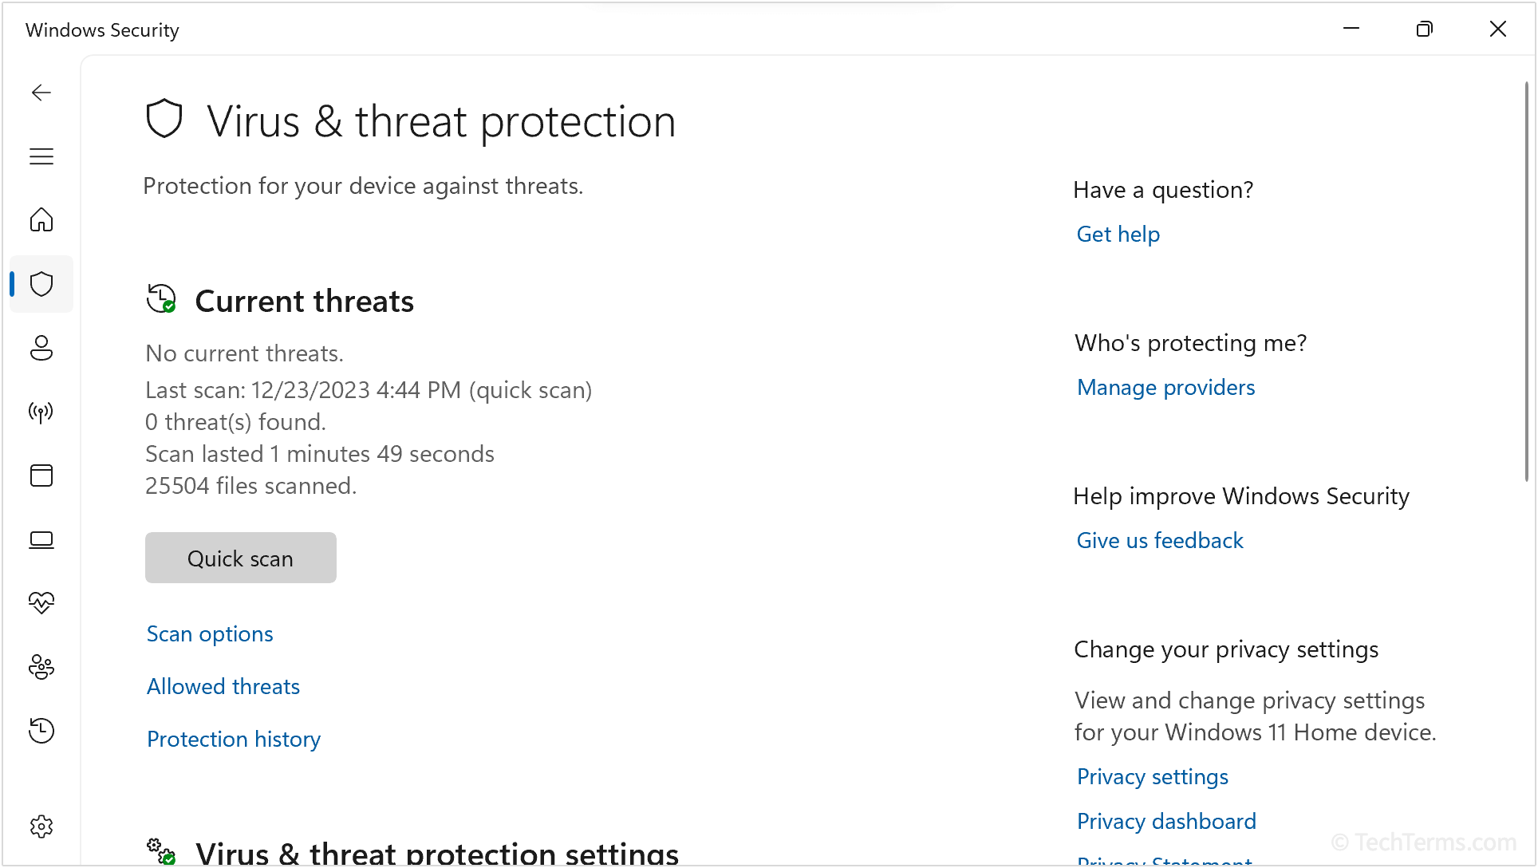
Task: Click the Manage providers link
Action: click(1165, 388)
